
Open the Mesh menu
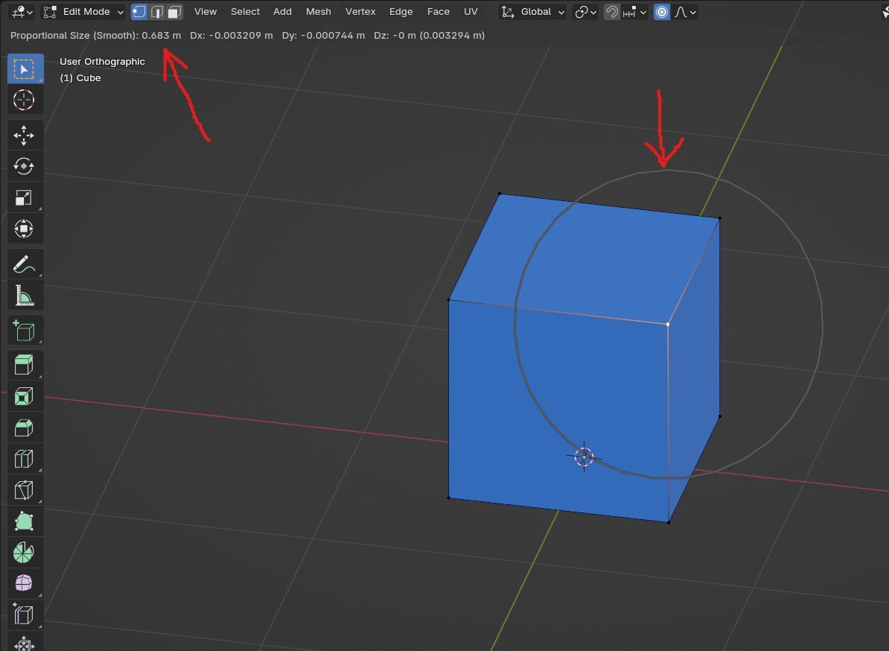(318, 12)
